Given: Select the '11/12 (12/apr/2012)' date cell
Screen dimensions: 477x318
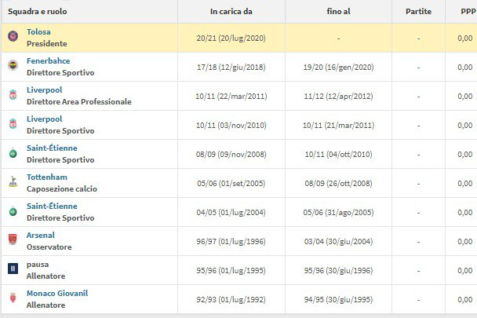Looking at the screenshot, I should (338, 97).
